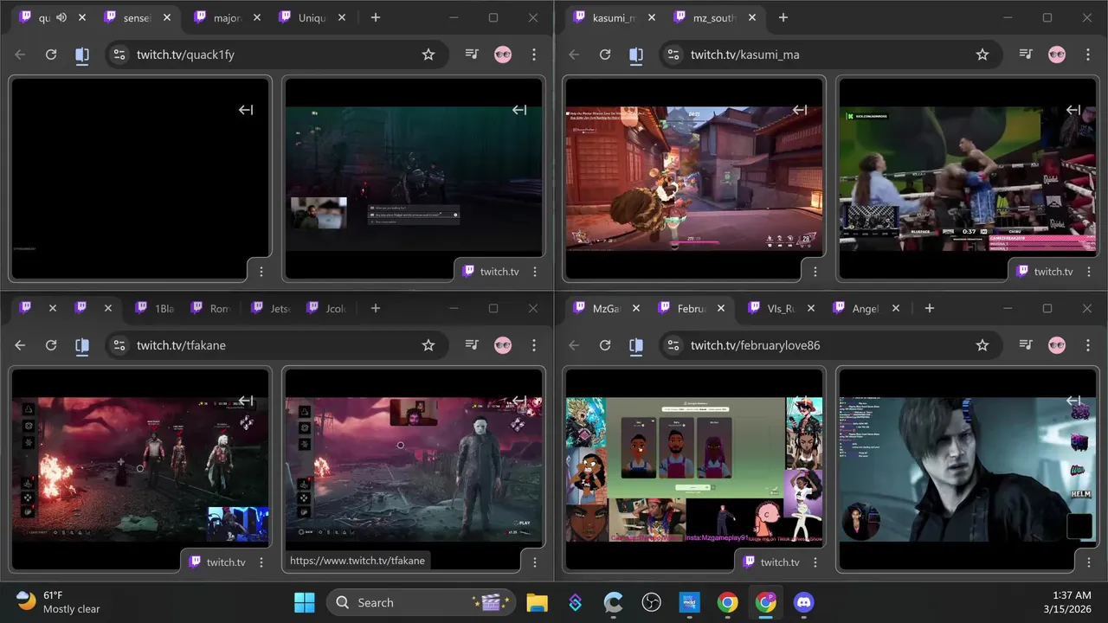View site information for twitch.tv/februarylove86
1108x623 pixels.
[673, 345]
